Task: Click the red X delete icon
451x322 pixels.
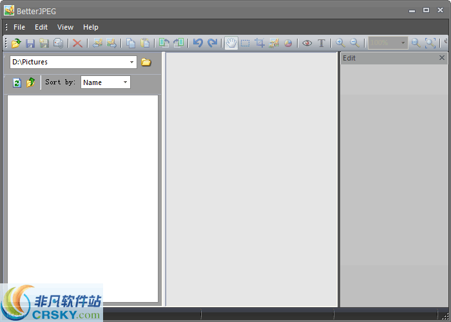Action: click(x=77, y=43)
